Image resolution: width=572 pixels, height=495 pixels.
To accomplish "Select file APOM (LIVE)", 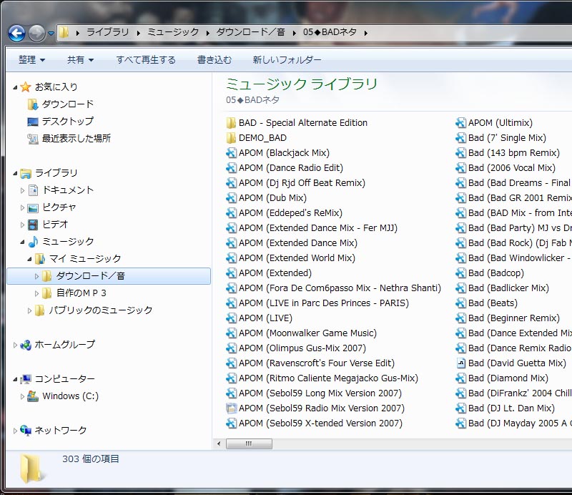I will 265,318.
